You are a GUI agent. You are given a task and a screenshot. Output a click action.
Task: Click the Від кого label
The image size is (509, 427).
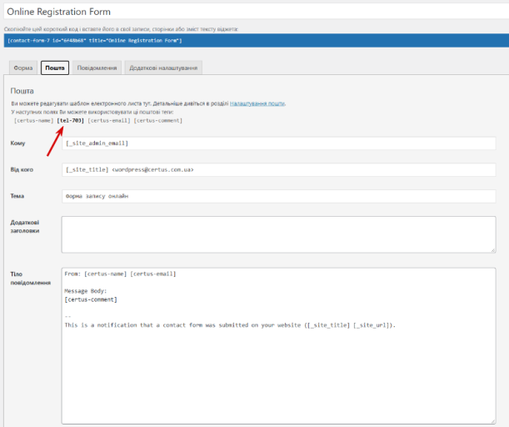coord(22,169)
